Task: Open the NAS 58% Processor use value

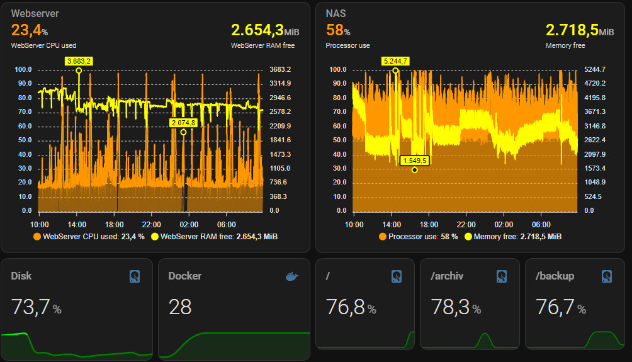Action: point(338,30)
